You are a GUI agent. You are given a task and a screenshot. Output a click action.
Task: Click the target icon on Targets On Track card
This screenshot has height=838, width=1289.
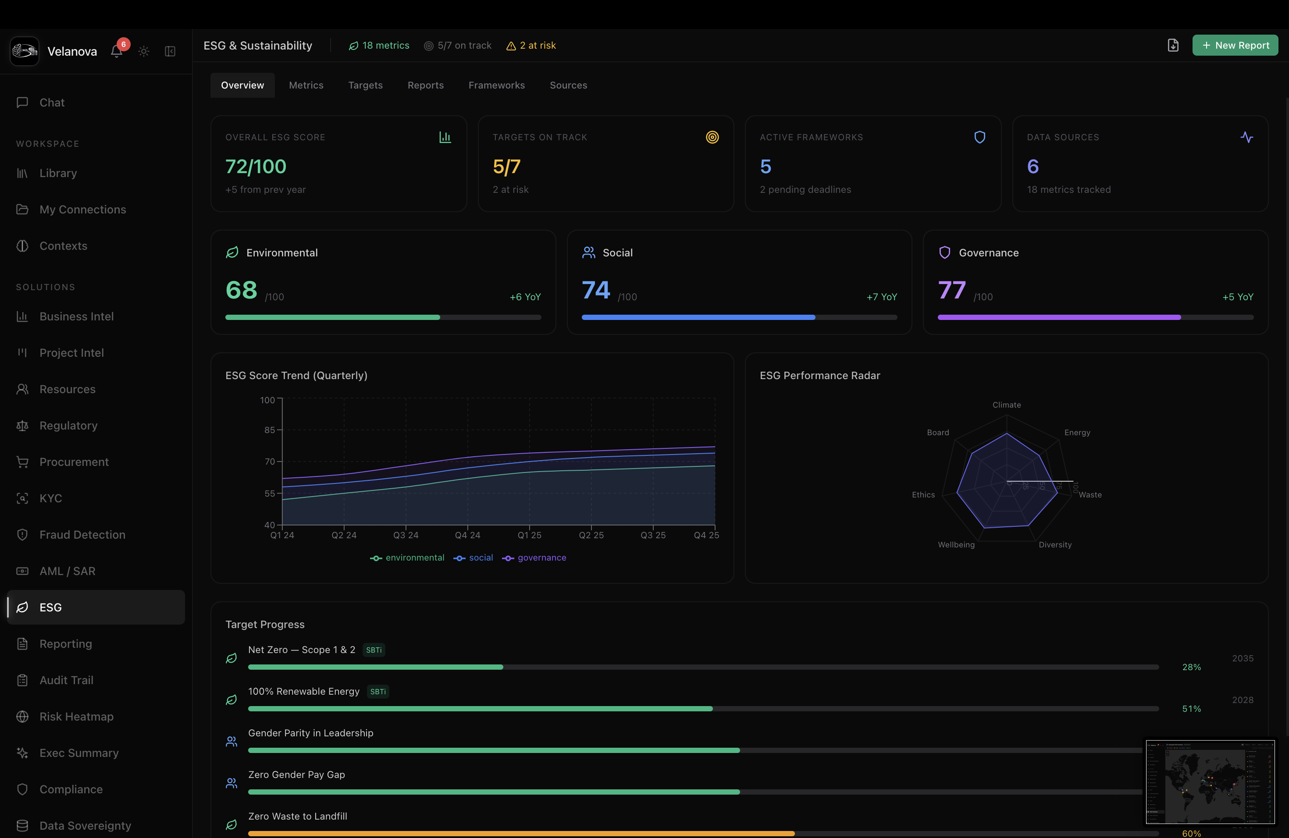(712, 137)
